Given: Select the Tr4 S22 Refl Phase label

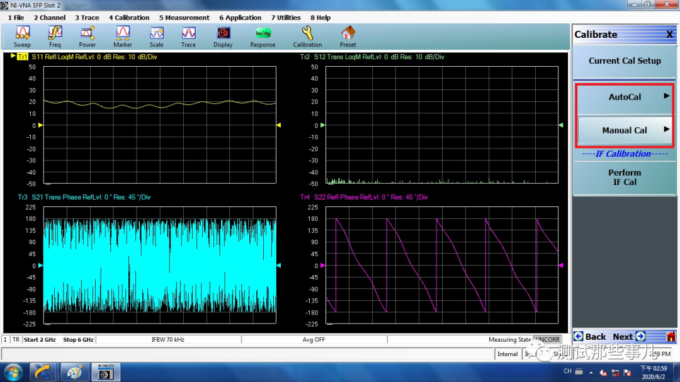Looking at the screenshot, I should point(364,197).
